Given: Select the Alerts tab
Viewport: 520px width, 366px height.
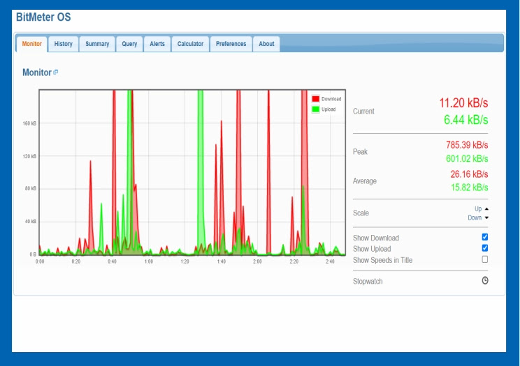Looking at the screenshot, I should tap(157, 44).
